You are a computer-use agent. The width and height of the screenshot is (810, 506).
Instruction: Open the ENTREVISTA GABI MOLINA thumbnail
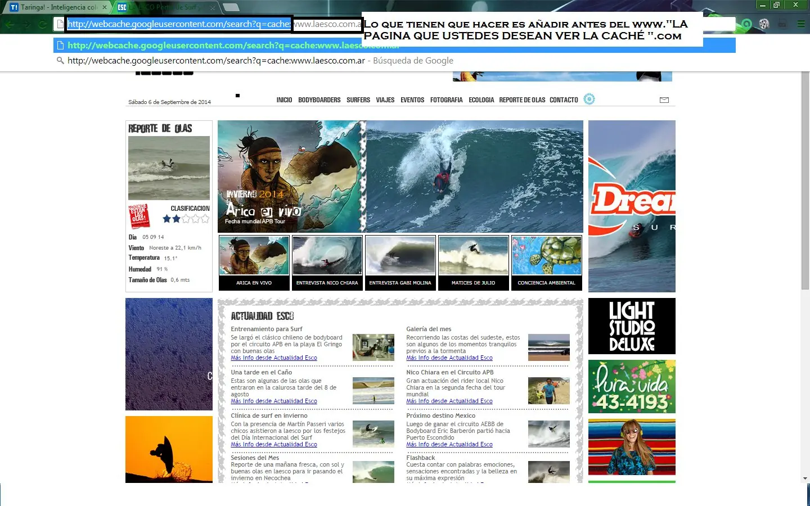pos(400,263)
